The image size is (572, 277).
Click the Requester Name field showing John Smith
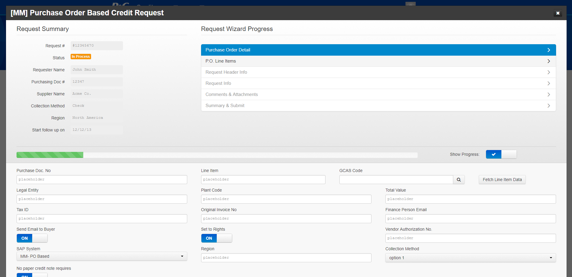[x=96, y=70]
